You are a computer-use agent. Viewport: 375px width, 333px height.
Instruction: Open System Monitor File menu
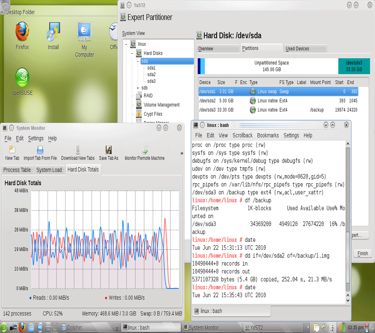8,138
